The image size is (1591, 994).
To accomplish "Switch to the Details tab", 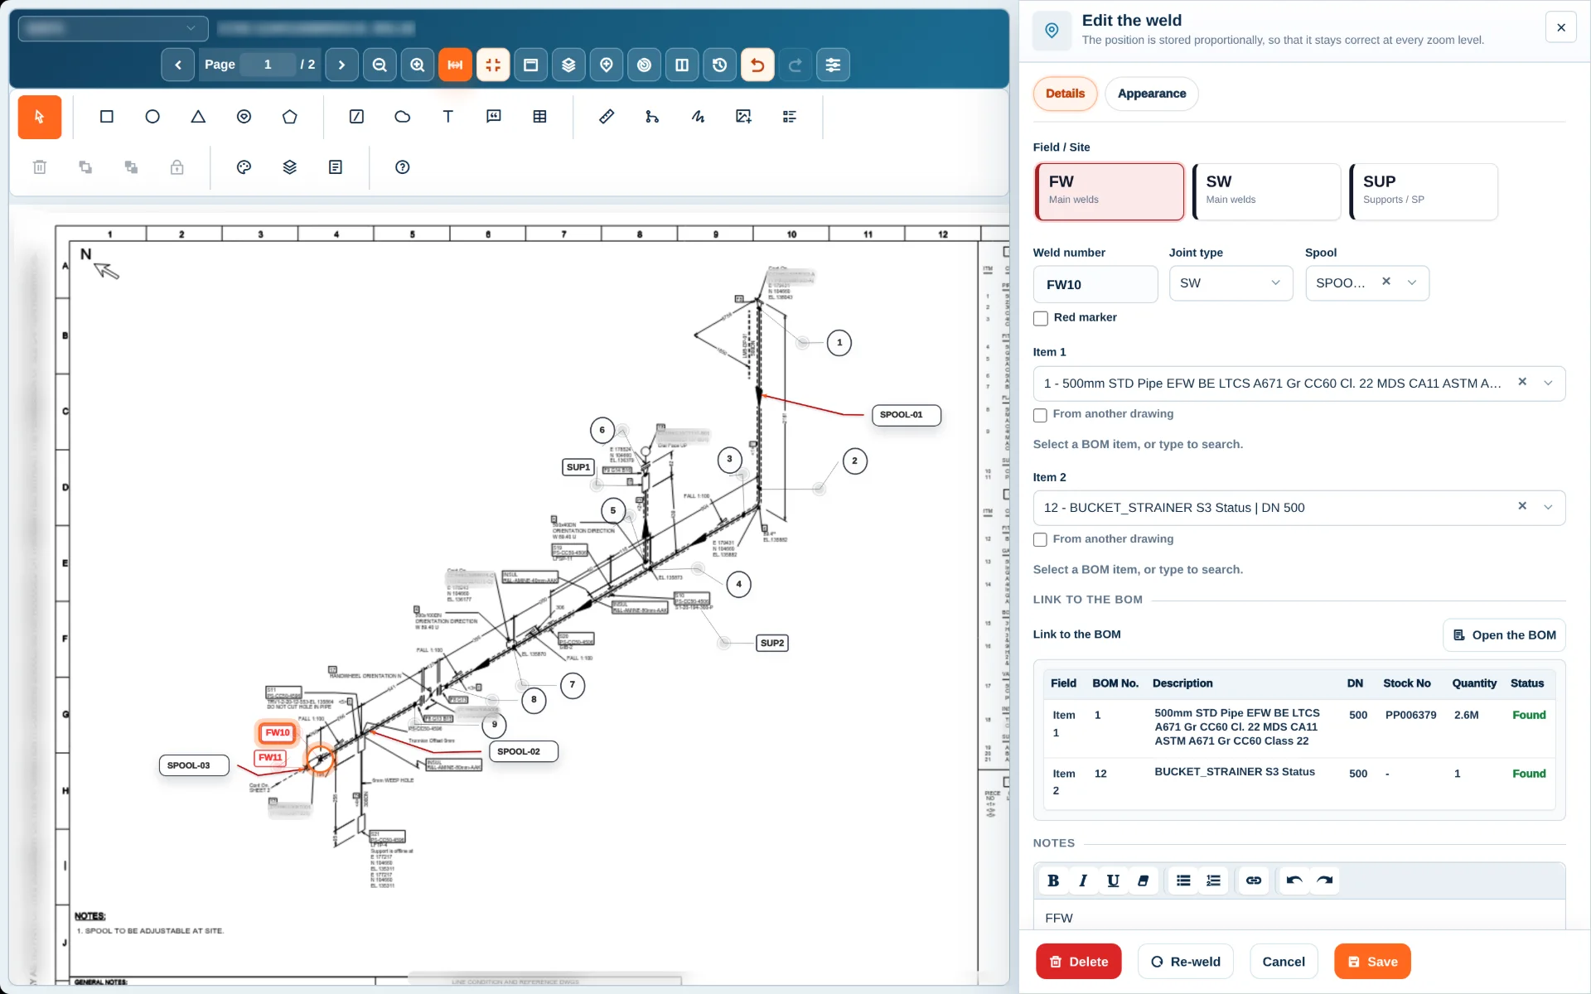I will [1065, 94].
